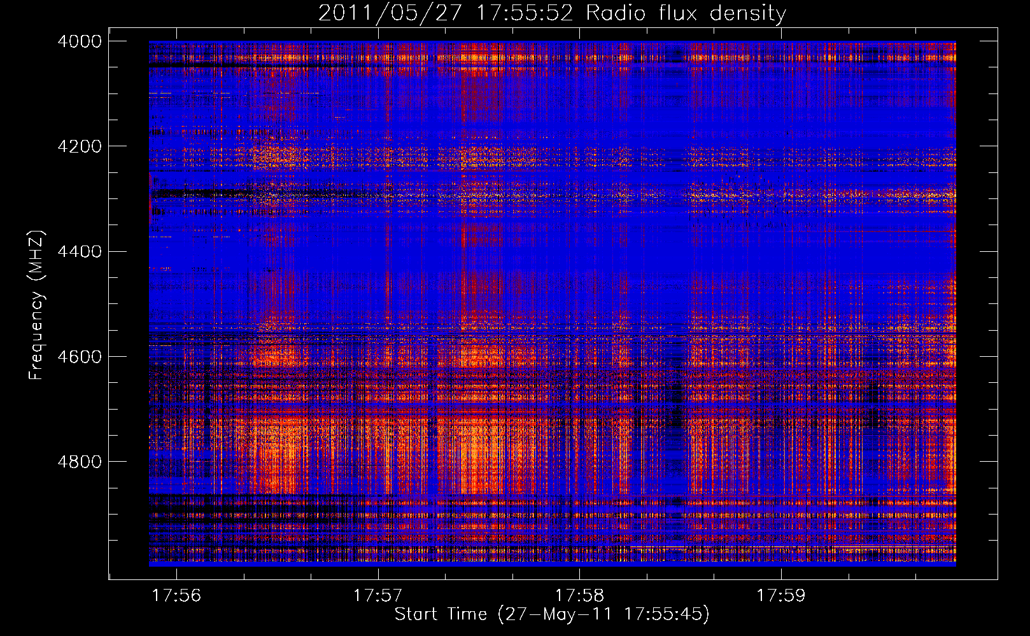Click the 17:57 time tick label
Viewport: 1030px width, 636px height.
point(378,595)
